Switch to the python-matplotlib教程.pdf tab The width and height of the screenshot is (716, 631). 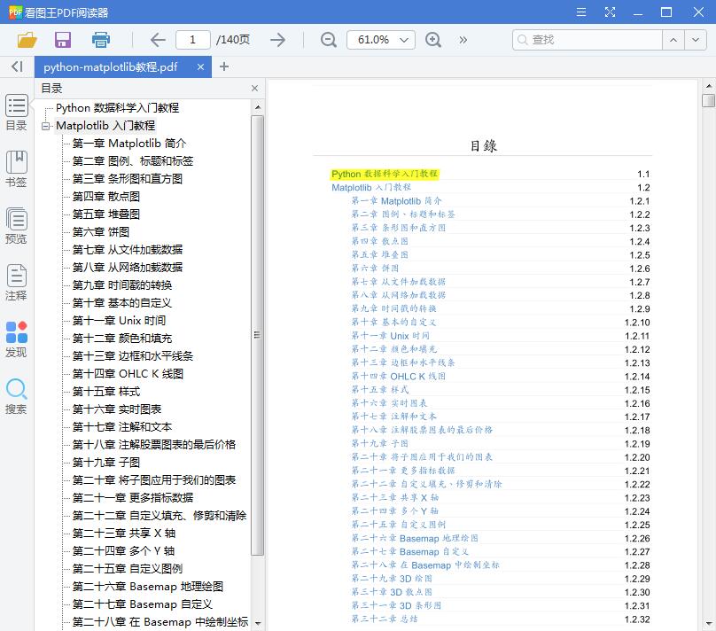pos(111,67)
